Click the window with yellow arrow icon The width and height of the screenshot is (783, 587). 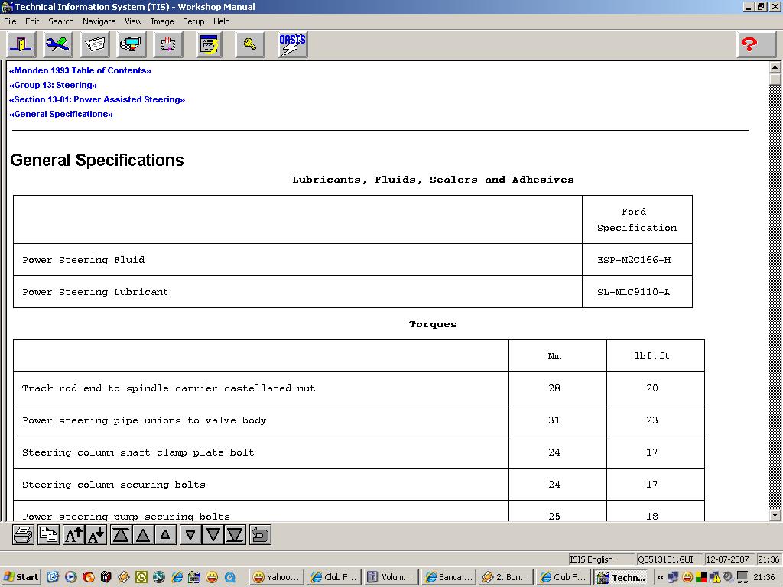(x=209, y=44)
